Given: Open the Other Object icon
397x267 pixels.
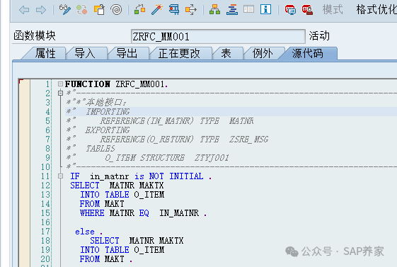Looking at the screenshot, I should [x=99, y=10].
